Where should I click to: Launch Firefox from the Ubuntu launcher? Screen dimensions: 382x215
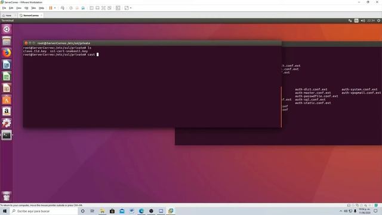tap(7, 53)
